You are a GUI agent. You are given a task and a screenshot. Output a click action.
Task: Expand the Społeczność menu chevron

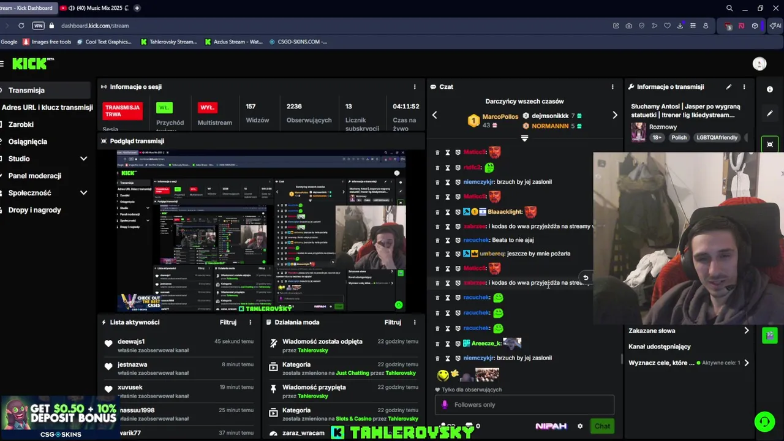coord(83,193)
